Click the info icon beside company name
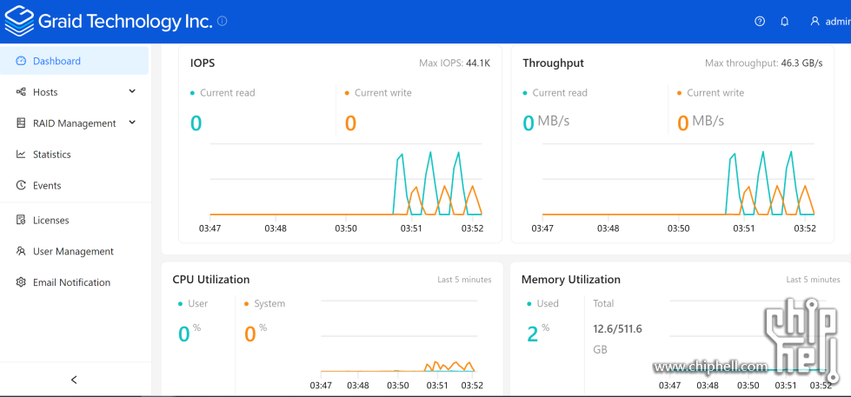The height and width of the screenshot is (397, 851). point(223,21)
